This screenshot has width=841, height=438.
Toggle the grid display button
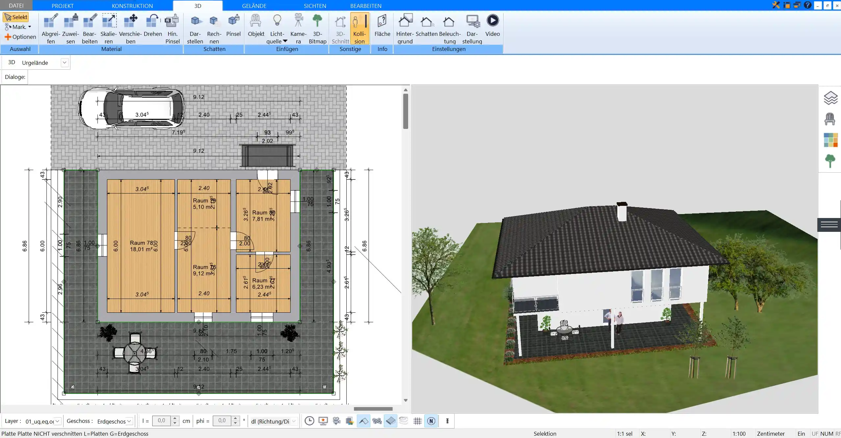coord(418,421)
